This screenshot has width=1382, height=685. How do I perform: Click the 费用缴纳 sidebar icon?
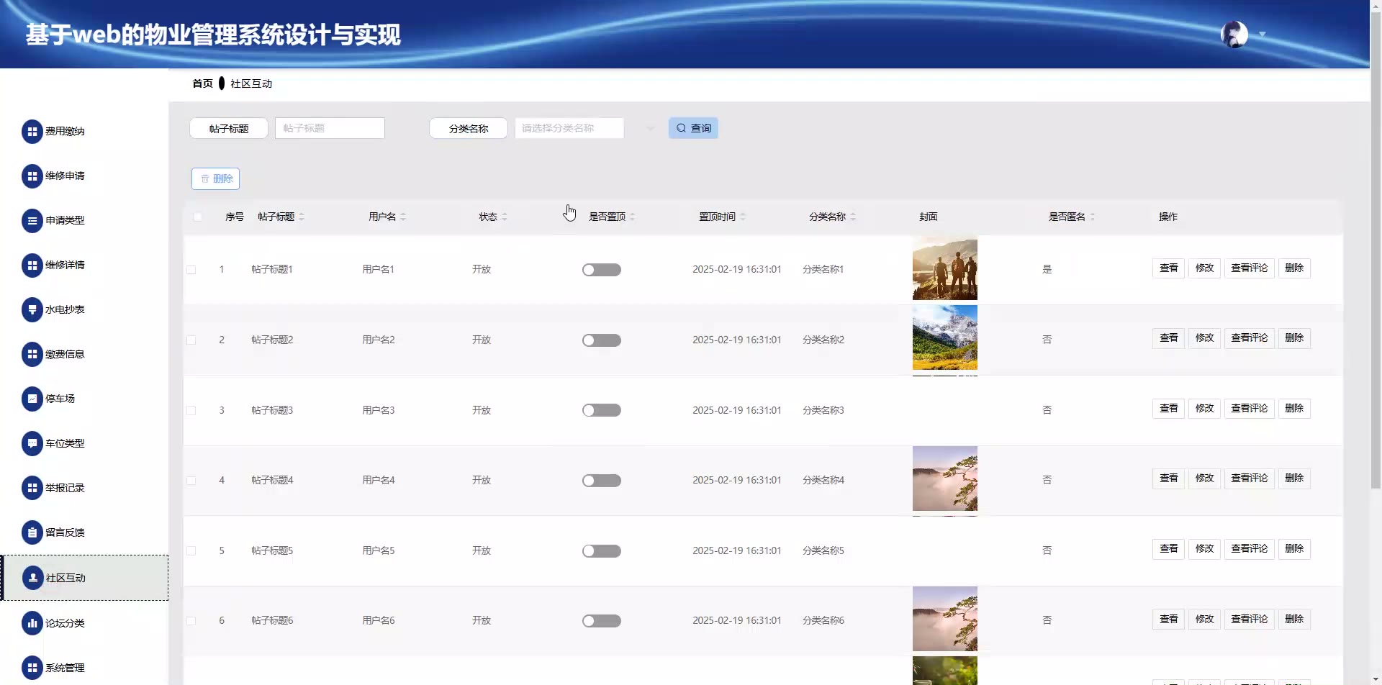coord(32,132)
